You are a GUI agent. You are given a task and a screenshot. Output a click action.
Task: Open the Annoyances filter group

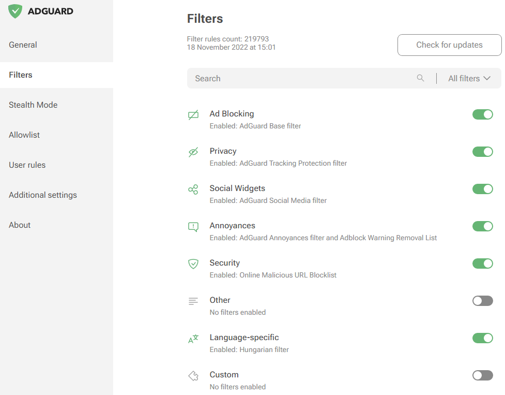point(233,226)
